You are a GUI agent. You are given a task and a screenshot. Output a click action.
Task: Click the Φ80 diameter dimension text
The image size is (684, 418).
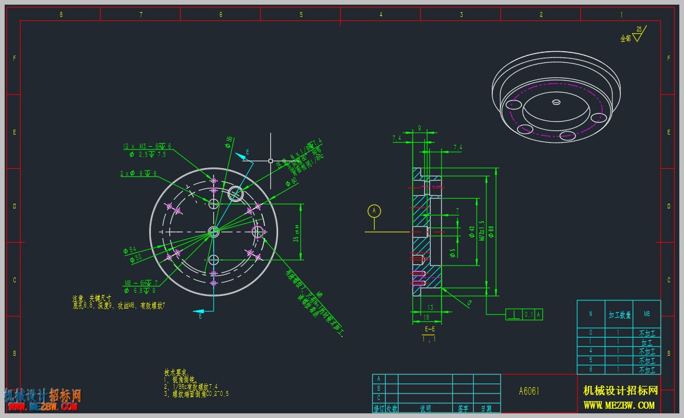tap(491, 231)
